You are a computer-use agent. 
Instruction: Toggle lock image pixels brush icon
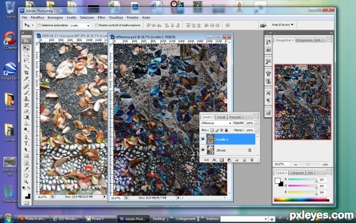217,130
